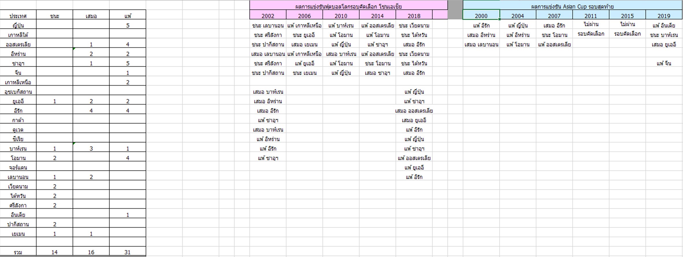The width and height of the screenshot is (683, 257).
Task: Select the selected 2000 header cell
Action: coord(481,16)
